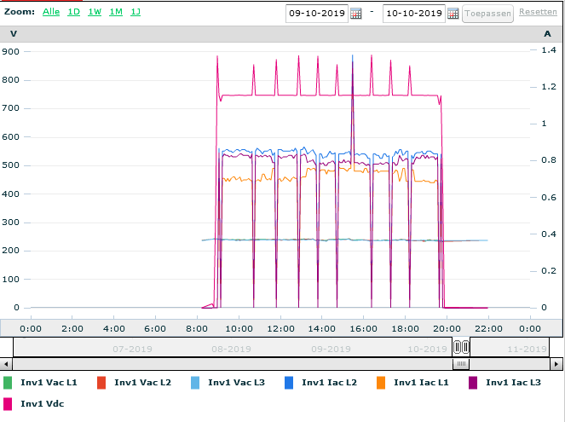Screen dimensions: 565x422
Task: Zoom to 1J range
Action: 135,12
